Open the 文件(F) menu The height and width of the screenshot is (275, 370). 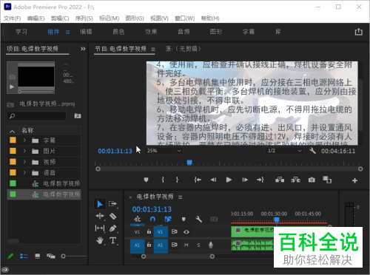(x=12, y=18)
